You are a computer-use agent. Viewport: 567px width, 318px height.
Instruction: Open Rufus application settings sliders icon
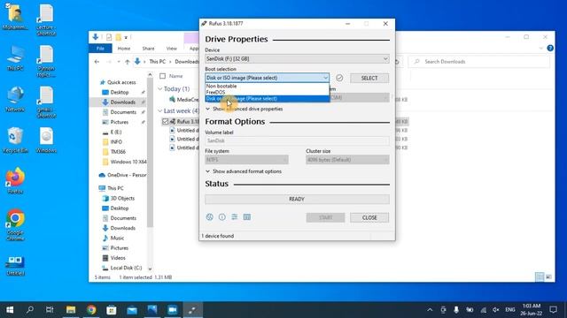(x=234, y=217)
